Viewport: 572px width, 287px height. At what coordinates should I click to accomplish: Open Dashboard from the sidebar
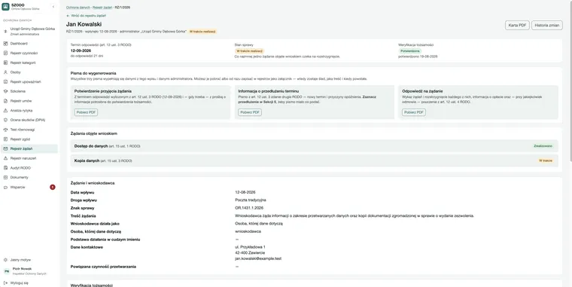[x=29, y=44]
